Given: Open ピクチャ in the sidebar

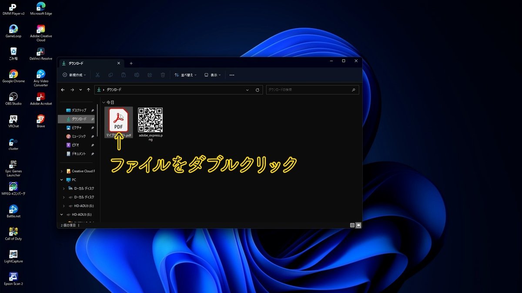Looking at the screenshot, I should [x=76, y=128].
